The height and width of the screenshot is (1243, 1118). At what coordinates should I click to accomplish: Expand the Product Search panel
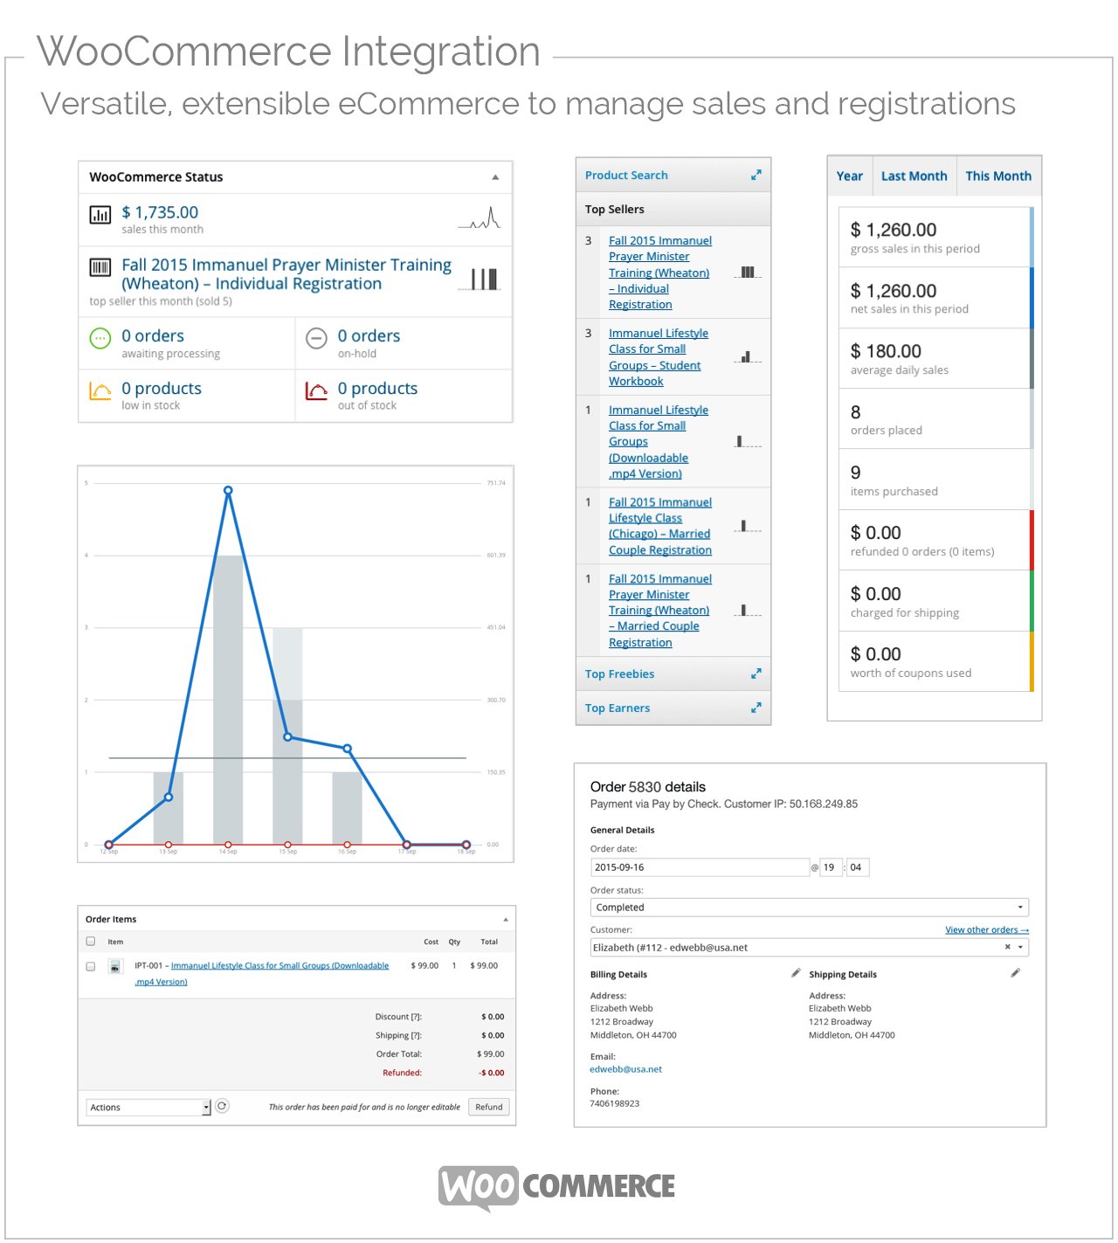pyautogui.click(x=756, y=175)
